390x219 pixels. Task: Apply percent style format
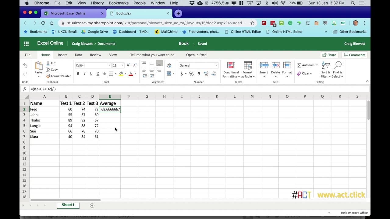191,74
